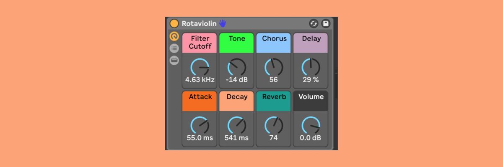
Task: Select the light blue Chorus label
Action: pos(274,43)
